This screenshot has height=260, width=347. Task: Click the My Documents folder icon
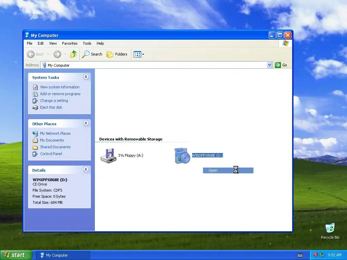pyautogui.click(x=35, y=140)
